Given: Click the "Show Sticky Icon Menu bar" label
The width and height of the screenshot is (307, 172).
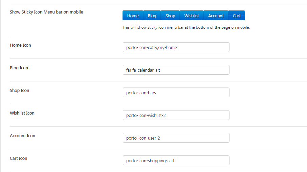Looking at the screenshot, I should click(x=46, y=12).
